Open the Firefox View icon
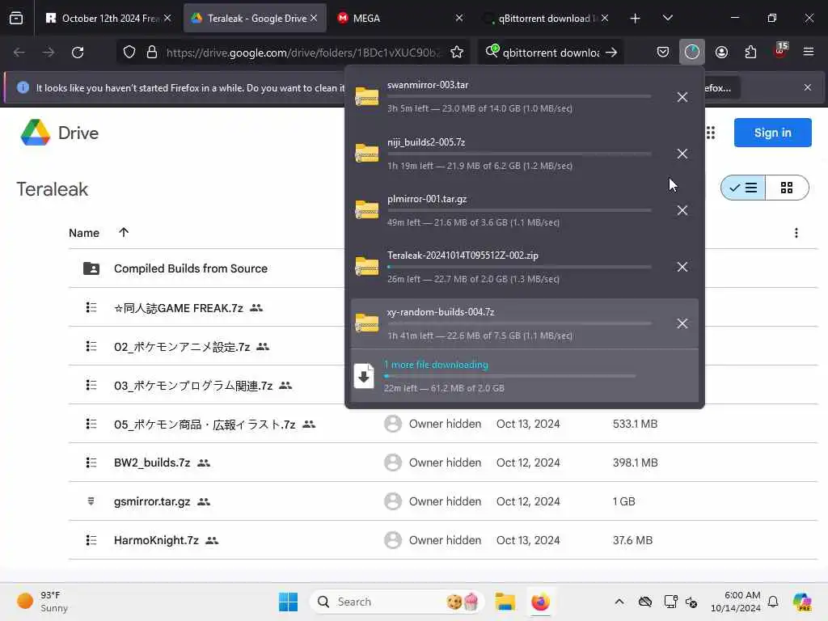This screenshot has width=828, height=621. 16,18
